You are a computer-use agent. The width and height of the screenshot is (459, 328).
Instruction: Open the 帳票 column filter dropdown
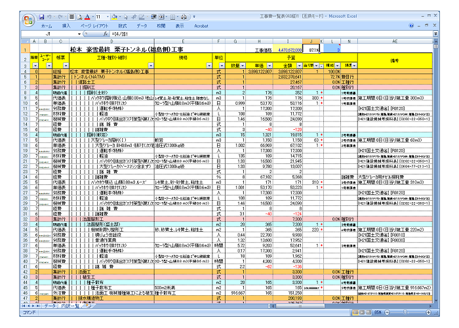pos(66,66)
